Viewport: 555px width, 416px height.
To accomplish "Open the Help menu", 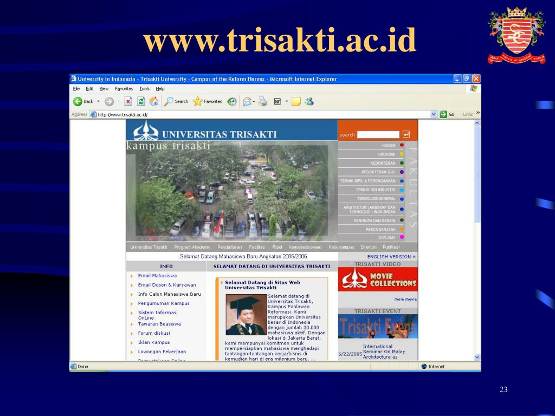I will coord(160,89).
